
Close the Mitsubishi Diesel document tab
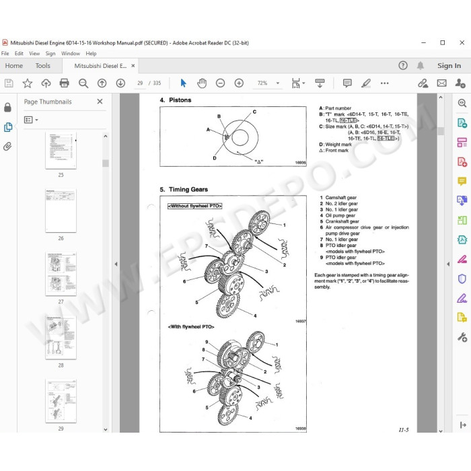point(133,65)
